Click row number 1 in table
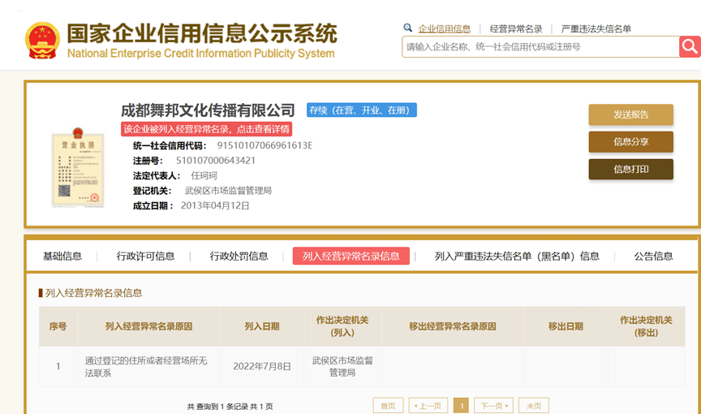The height and width of the screenshot is (414, 701). pyautogui.click(x=58, y=367)
